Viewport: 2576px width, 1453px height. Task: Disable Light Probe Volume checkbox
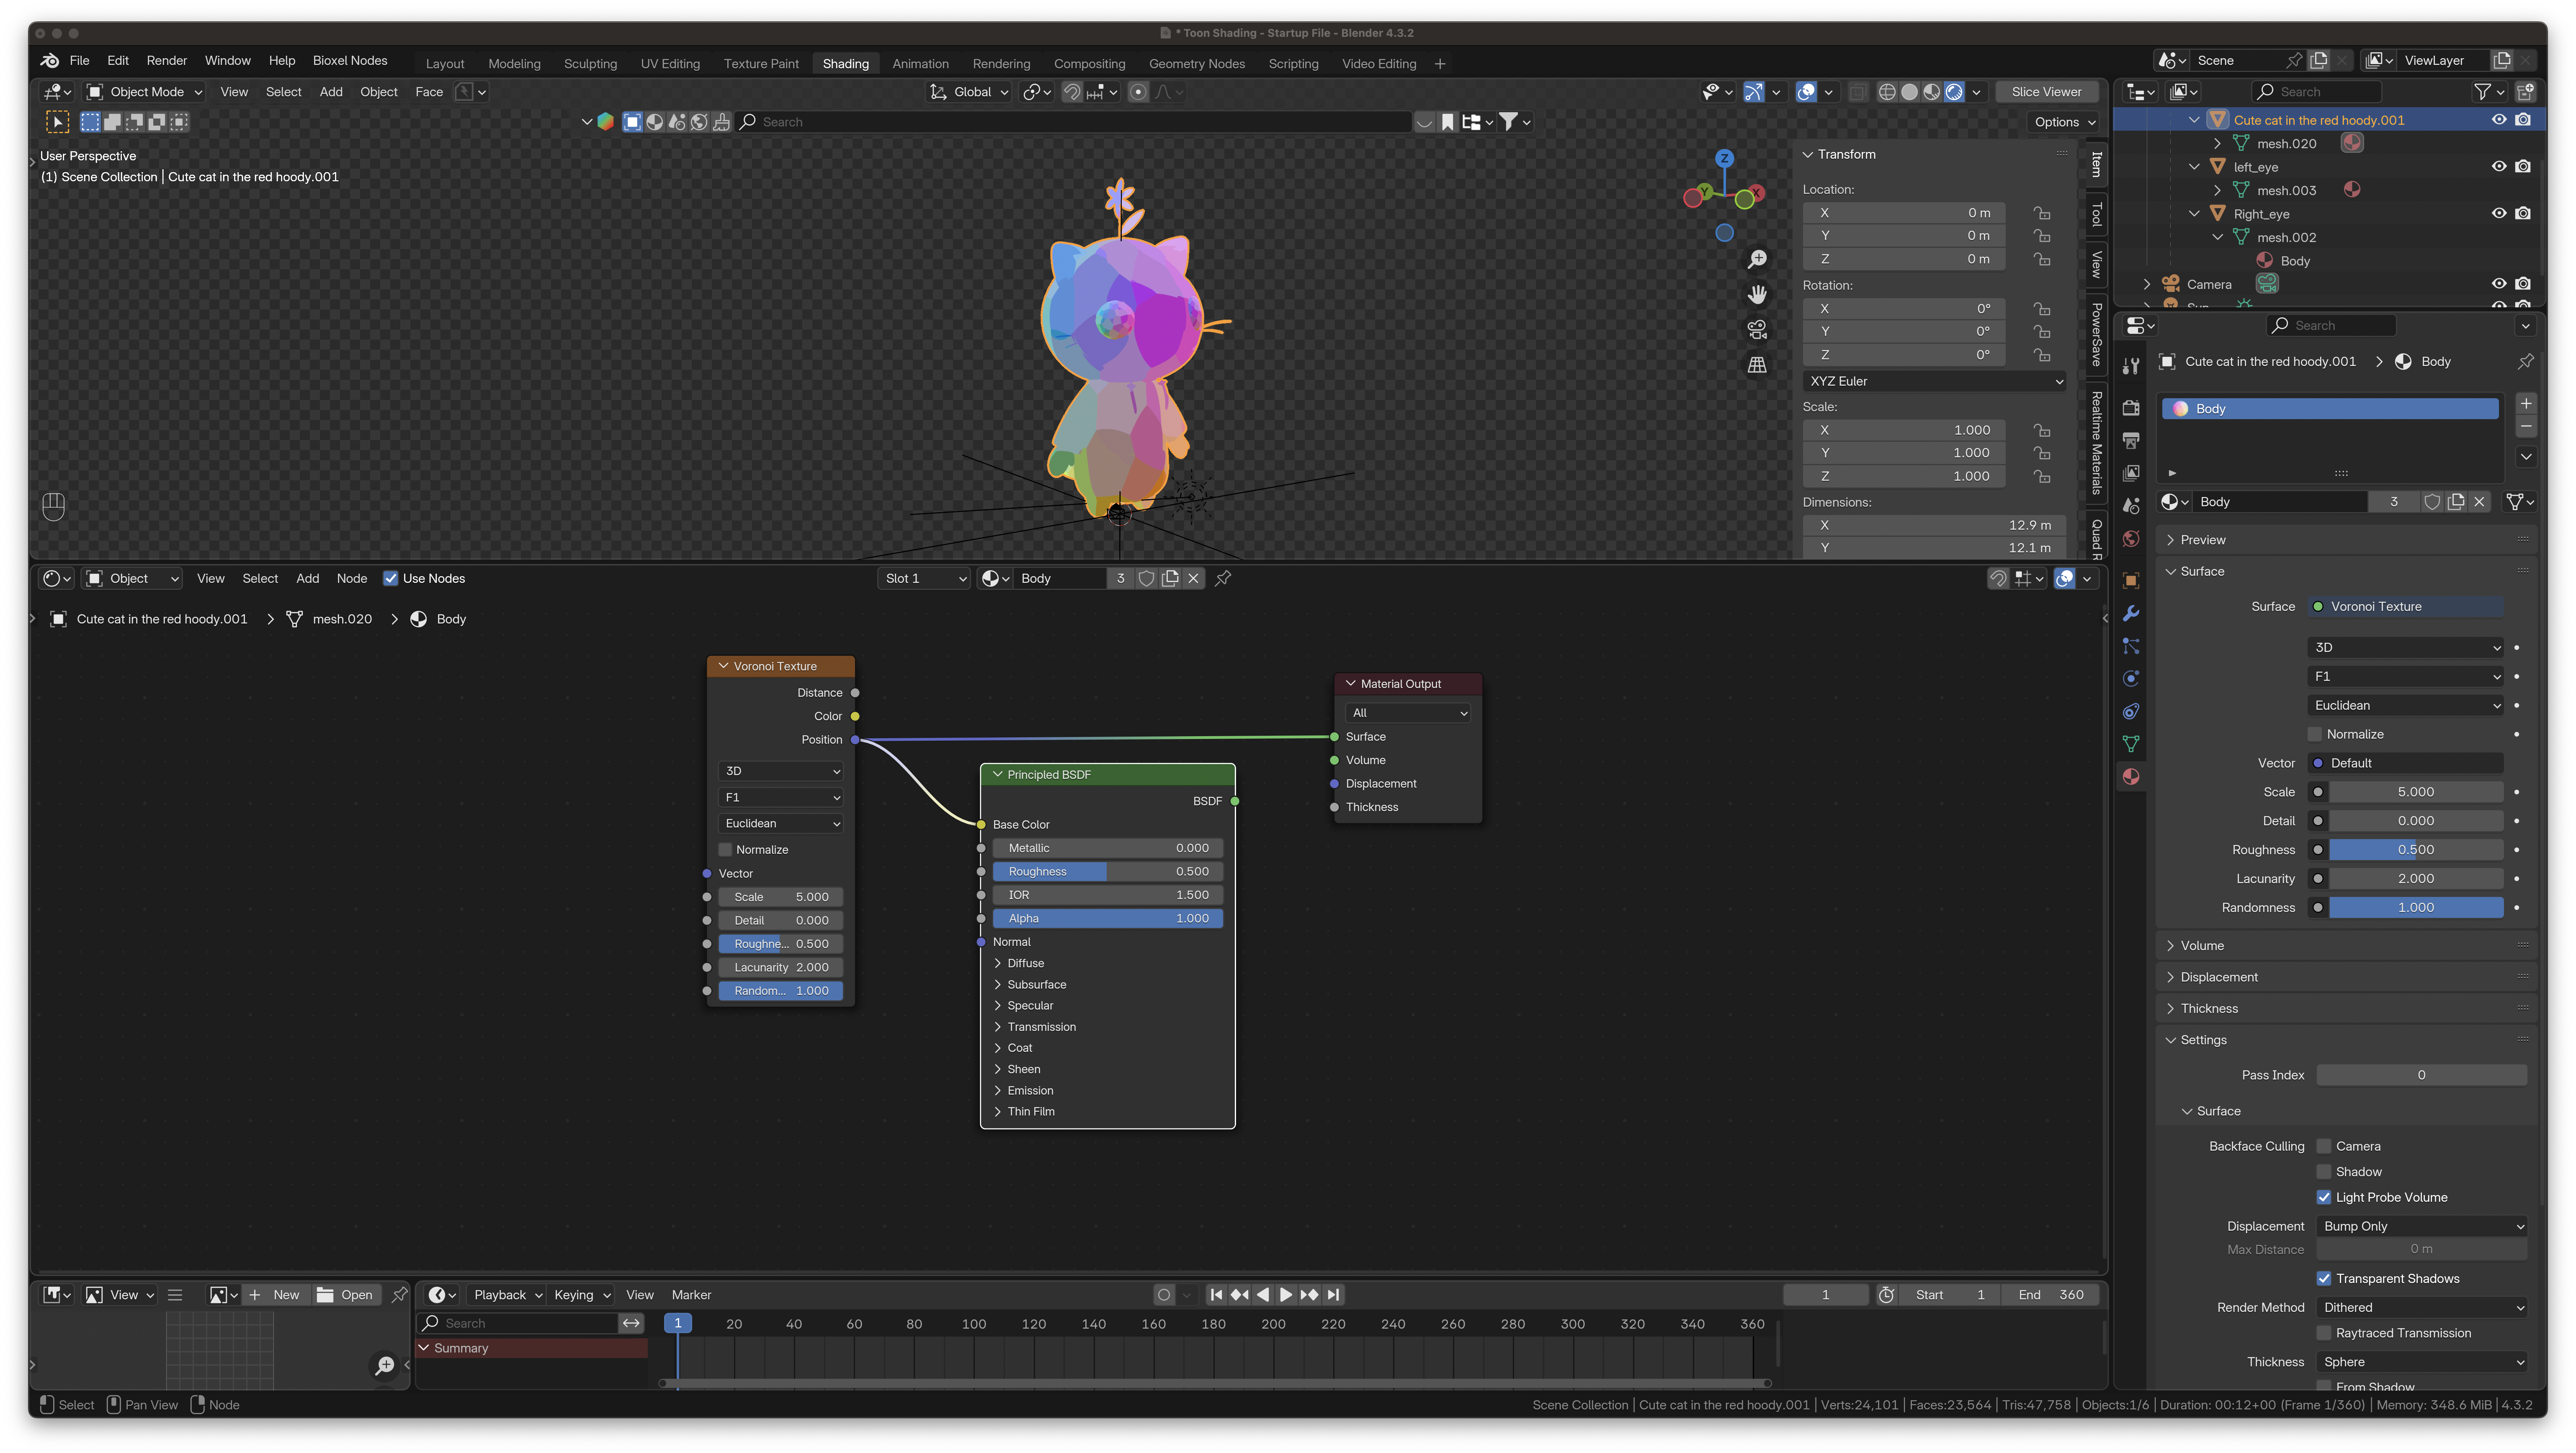click(2324, 1197)
